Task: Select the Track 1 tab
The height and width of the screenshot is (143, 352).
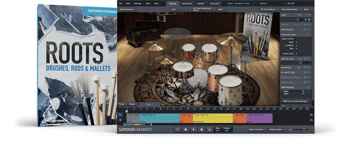Action: [x=149, y=104]
